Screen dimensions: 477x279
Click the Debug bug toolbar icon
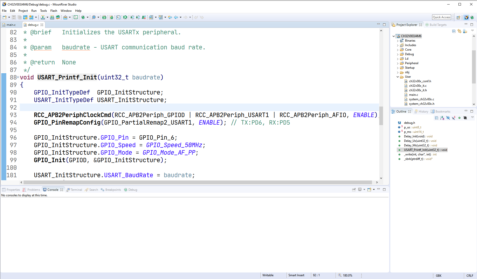click(x=83, y=17)
